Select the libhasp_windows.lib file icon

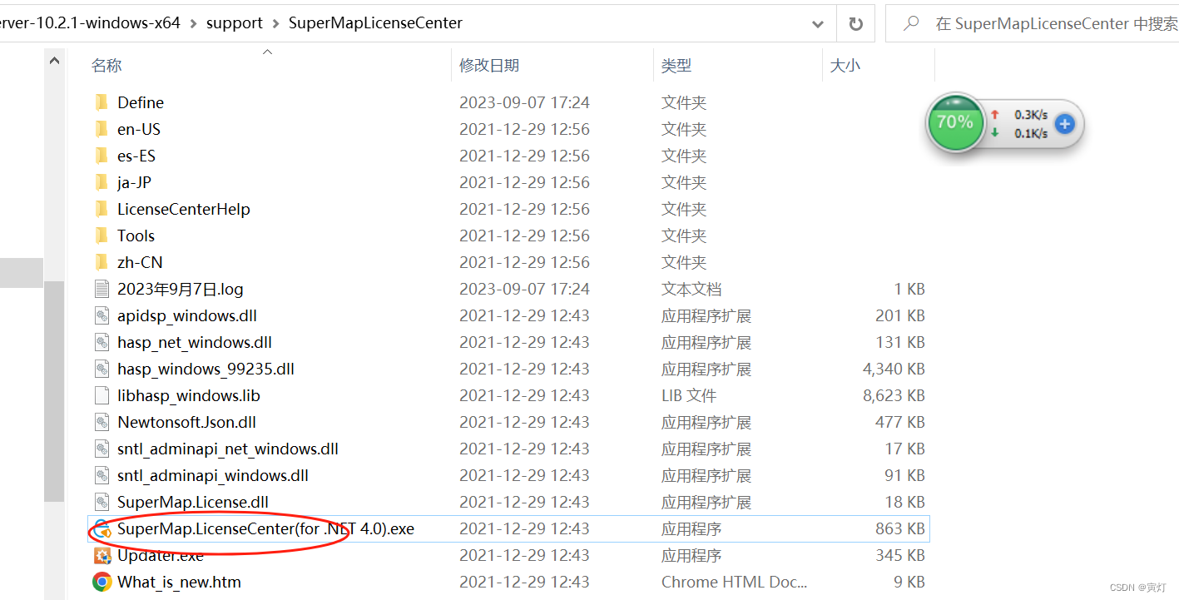102,395
